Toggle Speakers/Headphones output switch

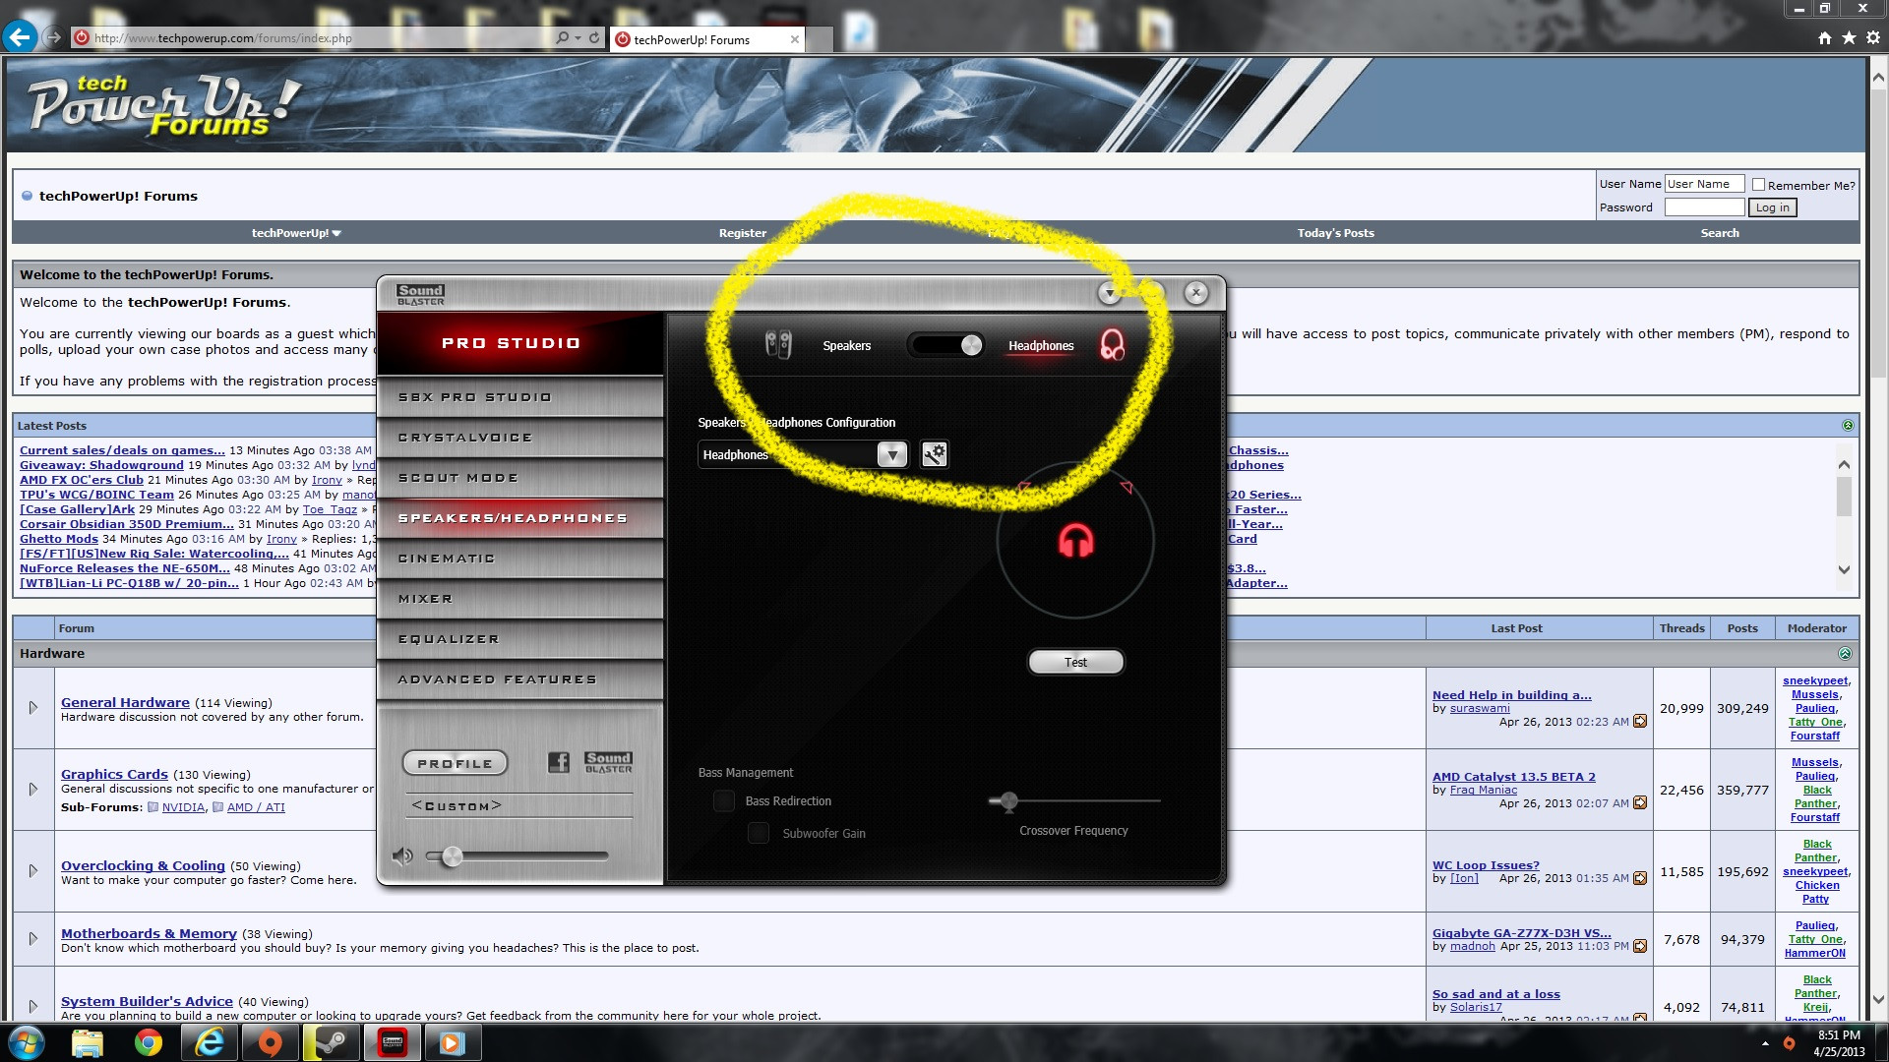click(946, 345)
